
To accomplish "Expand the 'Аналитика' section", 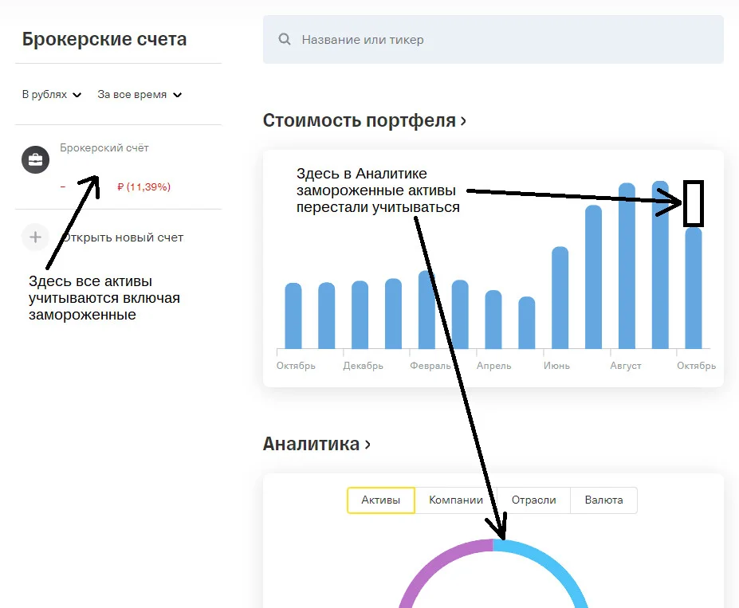I will click(316, 444).
